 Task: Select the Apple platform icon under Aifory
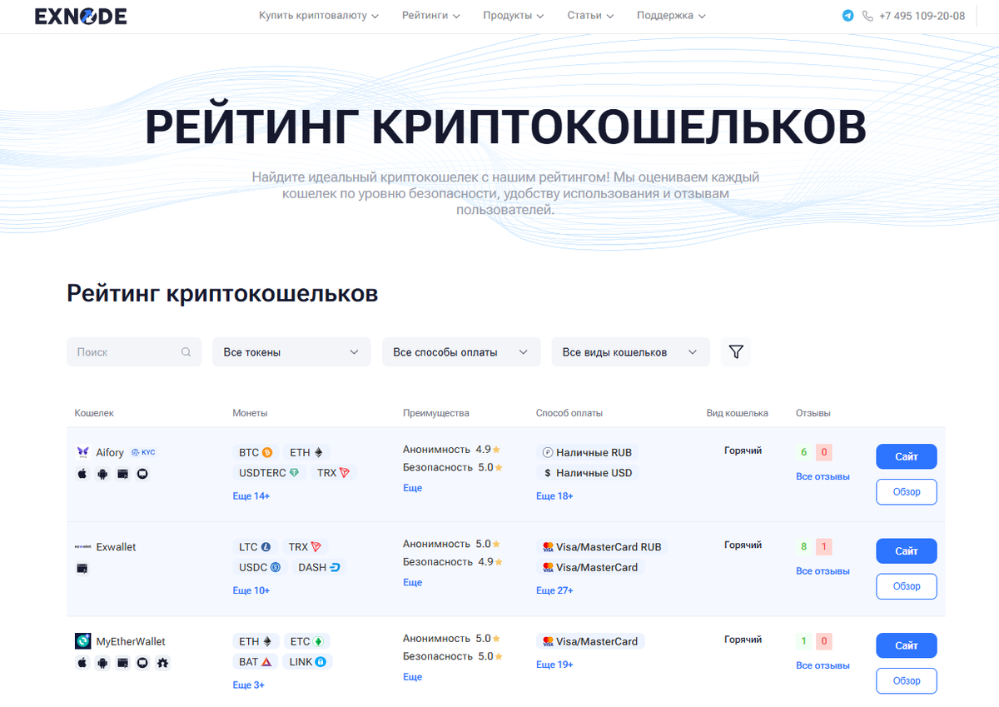pos(82,473)
